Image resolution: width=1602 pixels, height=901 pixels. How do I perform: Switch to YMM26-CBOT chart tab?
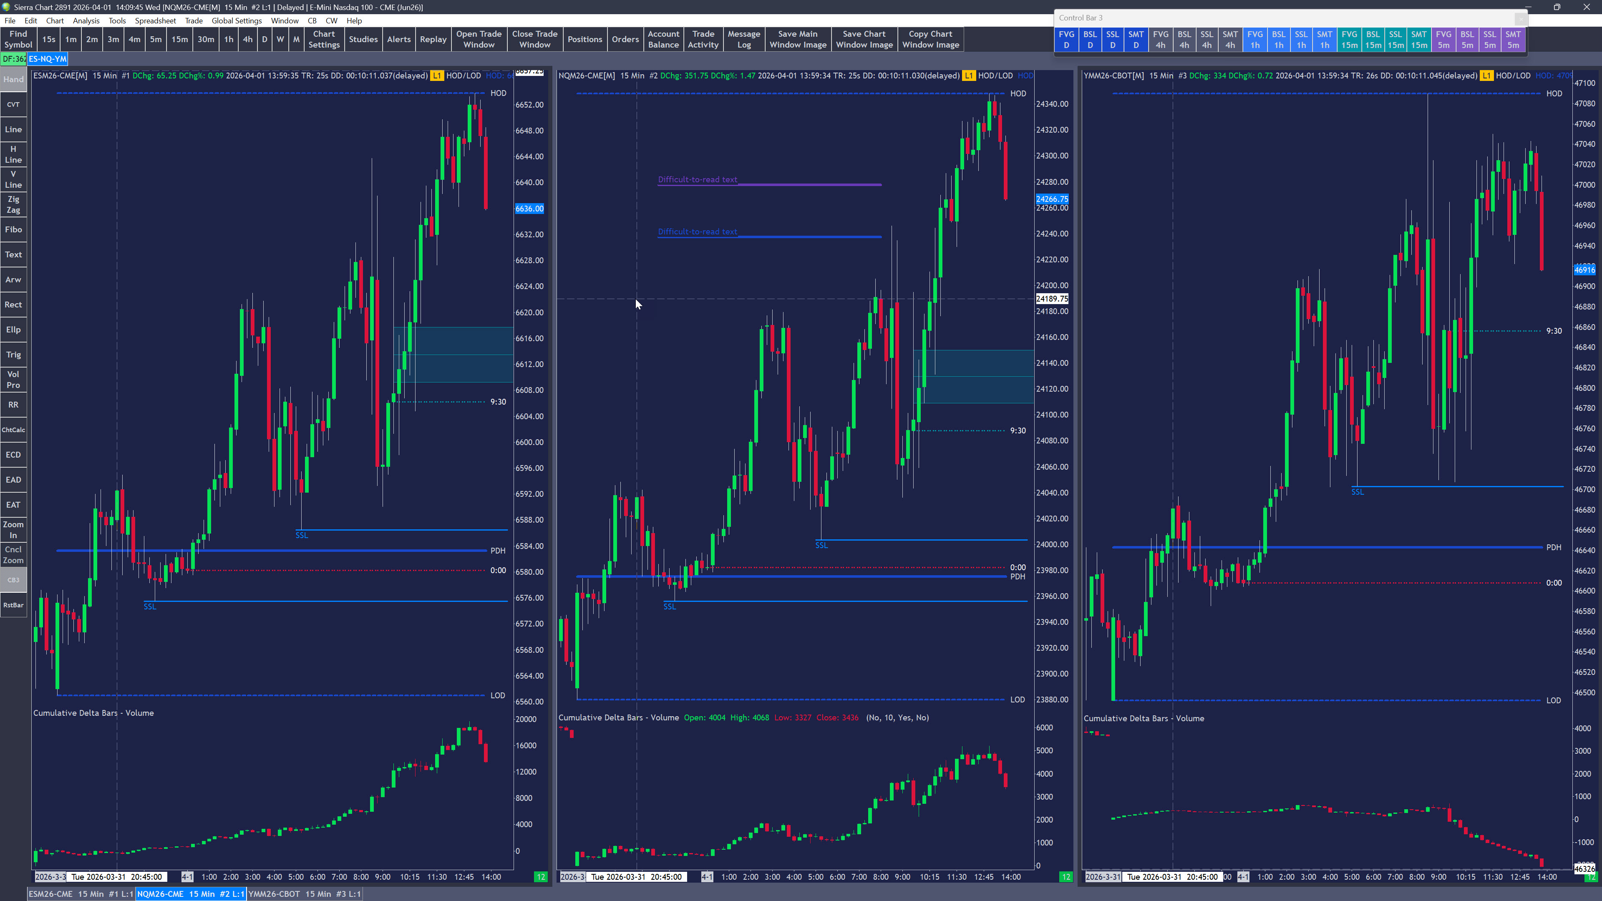coord(304,893)
